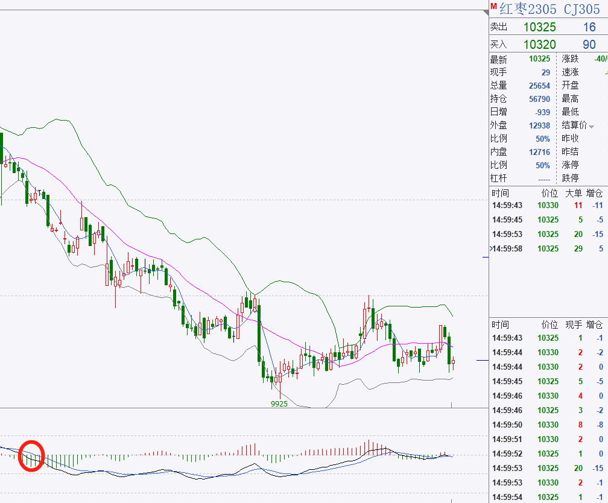Click the 杠杆 label in quote panel

pyautogui.click(x=498, y=179)
